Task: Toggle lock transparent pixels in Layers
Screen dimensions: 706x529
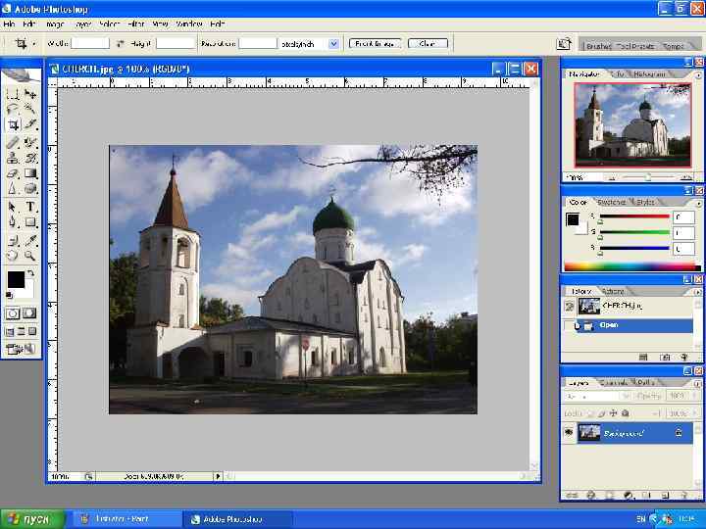Action: [x=590, y=413]
